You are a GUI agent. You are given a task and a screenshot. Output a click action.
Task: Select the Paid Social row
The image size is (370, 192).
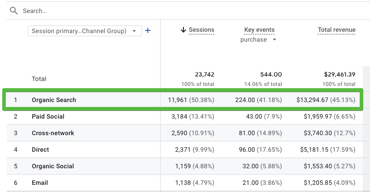tap(48, 116)
